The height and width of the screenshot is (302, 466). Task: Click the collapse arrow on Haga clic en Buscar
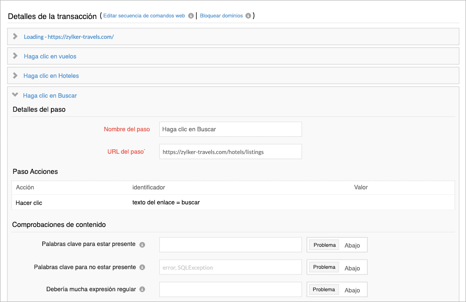[x=15, y=95]
